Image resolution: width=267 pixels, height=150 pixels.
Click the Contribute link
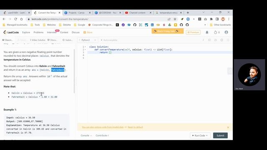click(x=102, y=135)
